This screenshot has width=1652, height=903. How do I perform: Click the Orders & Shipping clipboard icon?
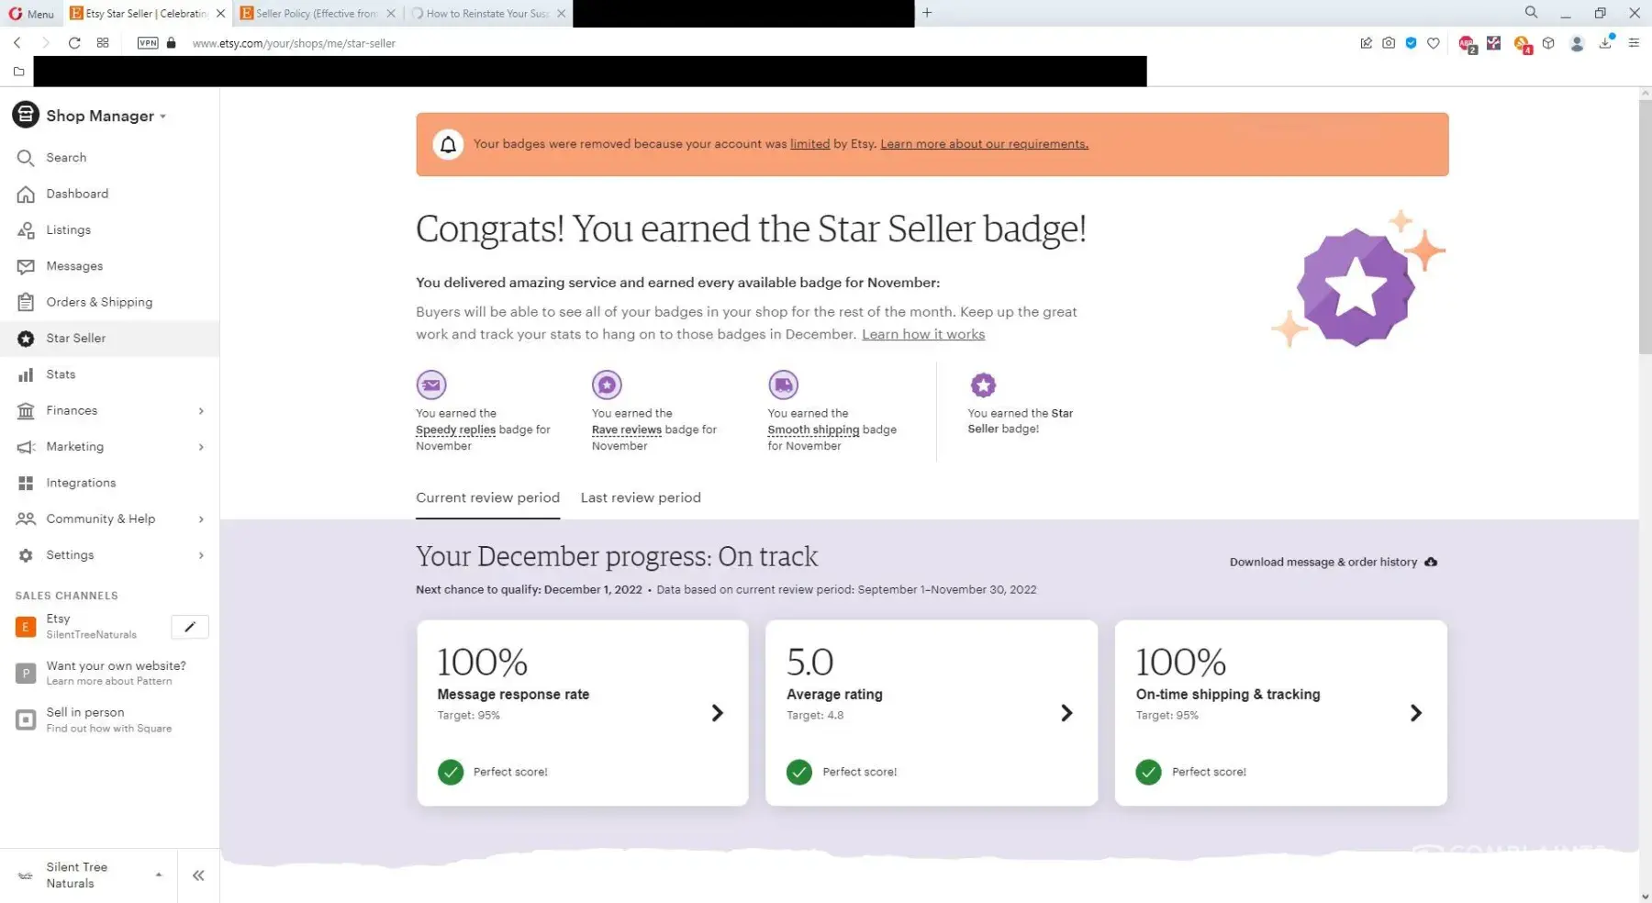click(x=26, y=302)
